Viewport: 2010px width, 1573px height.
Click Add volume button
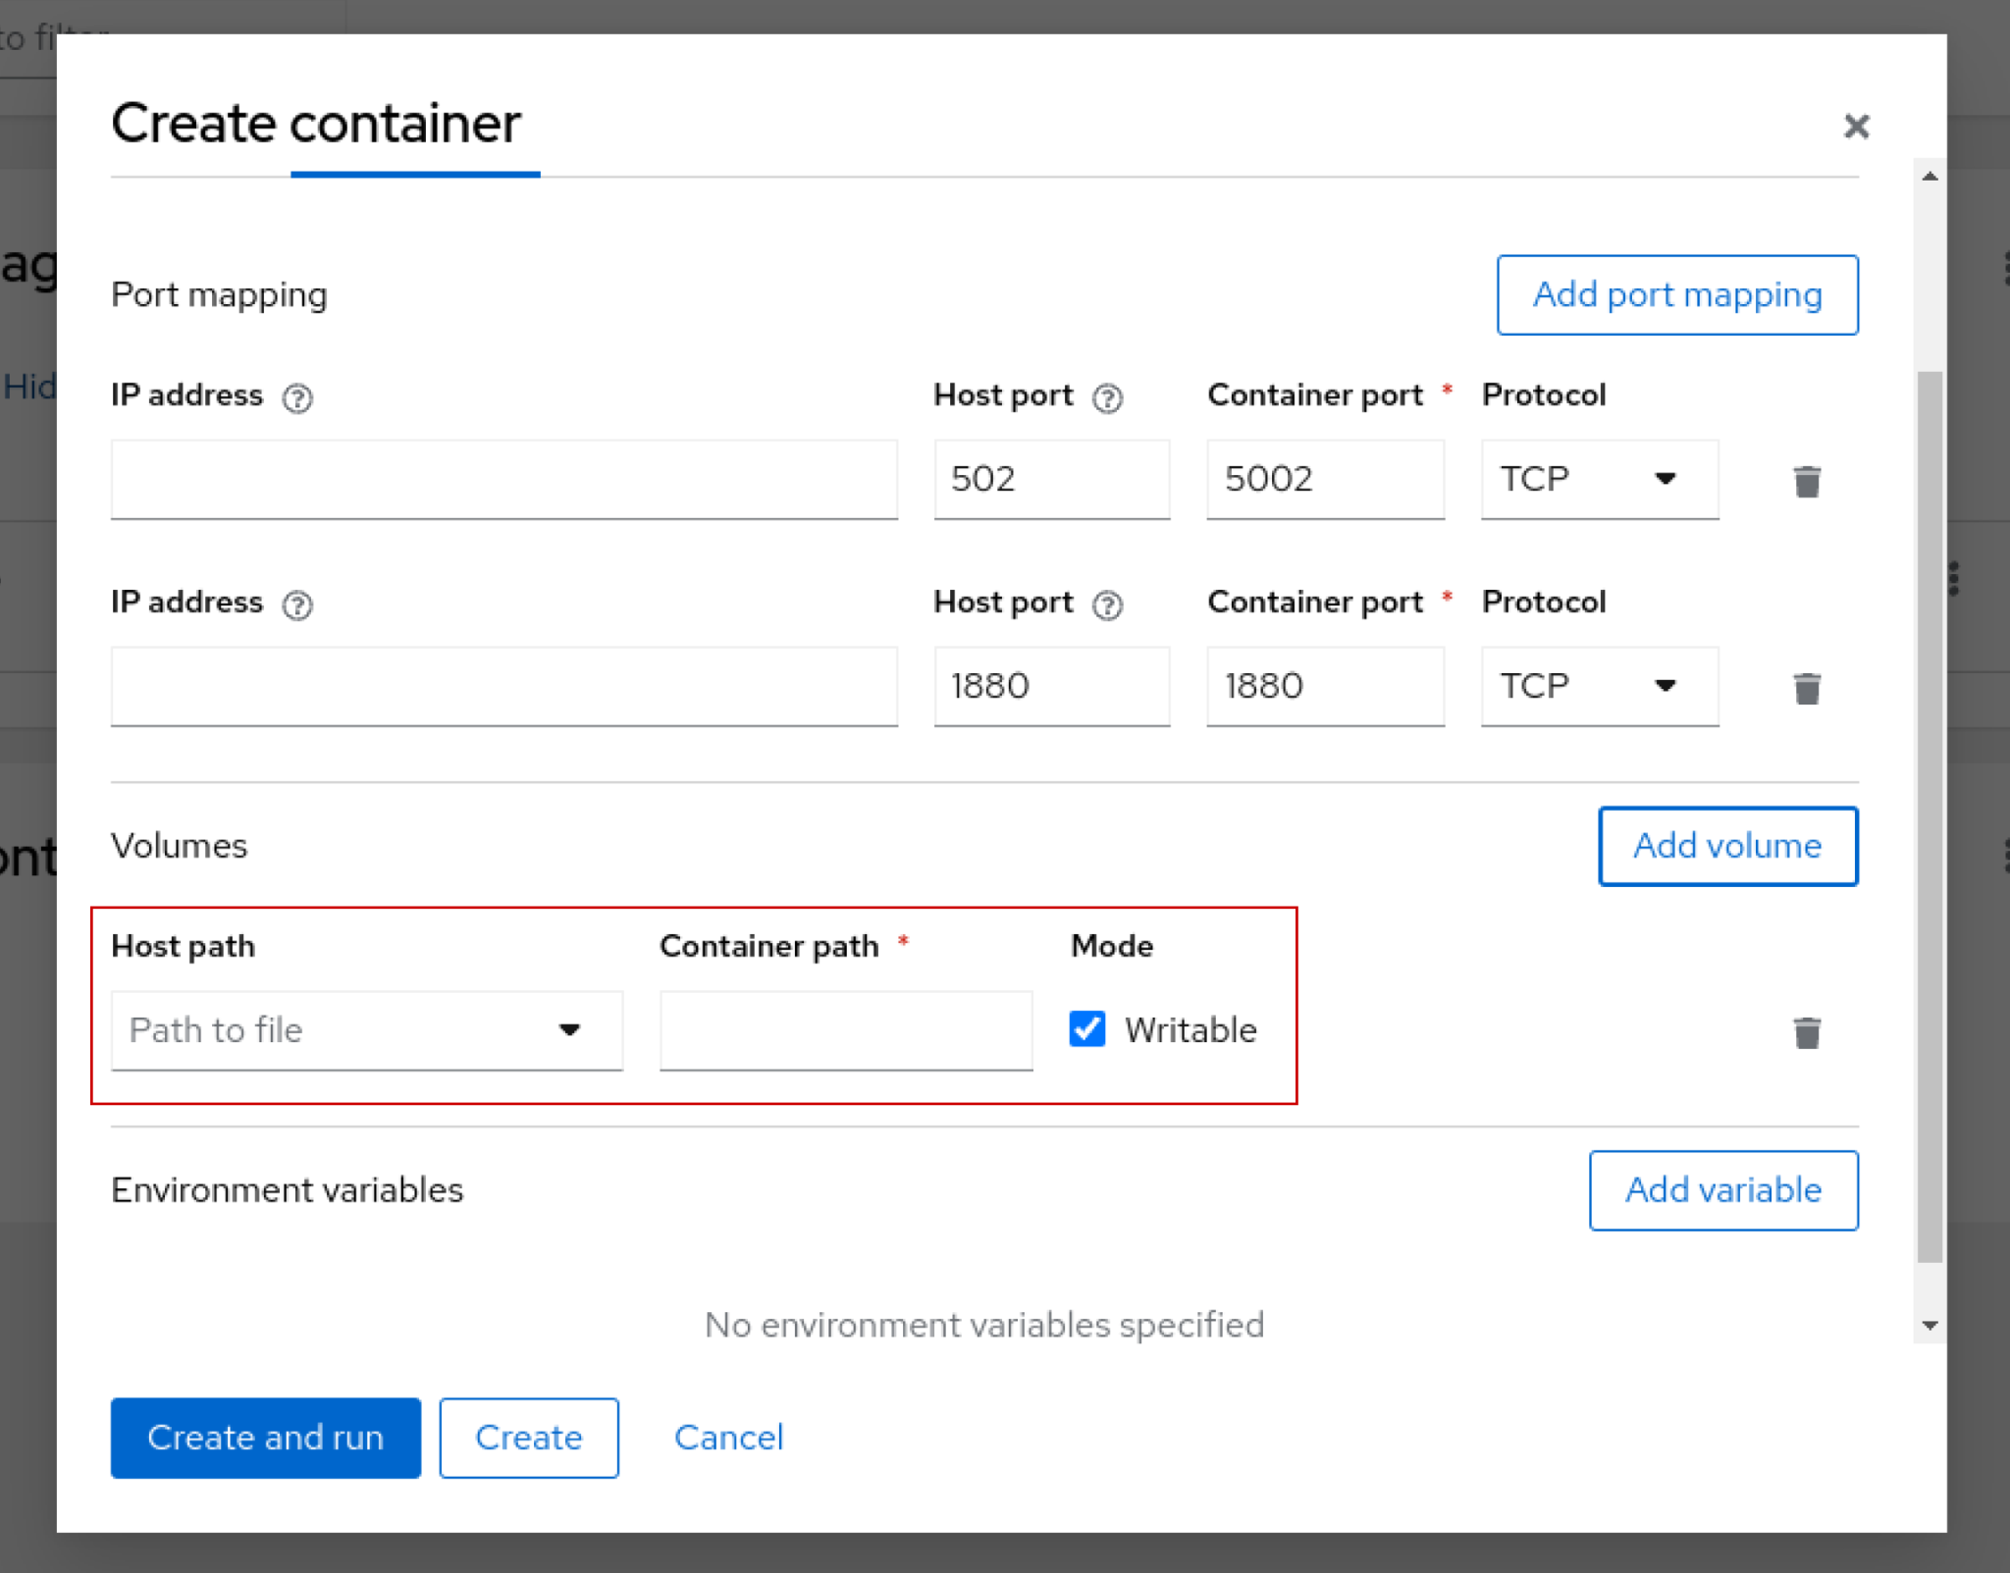1726,846
